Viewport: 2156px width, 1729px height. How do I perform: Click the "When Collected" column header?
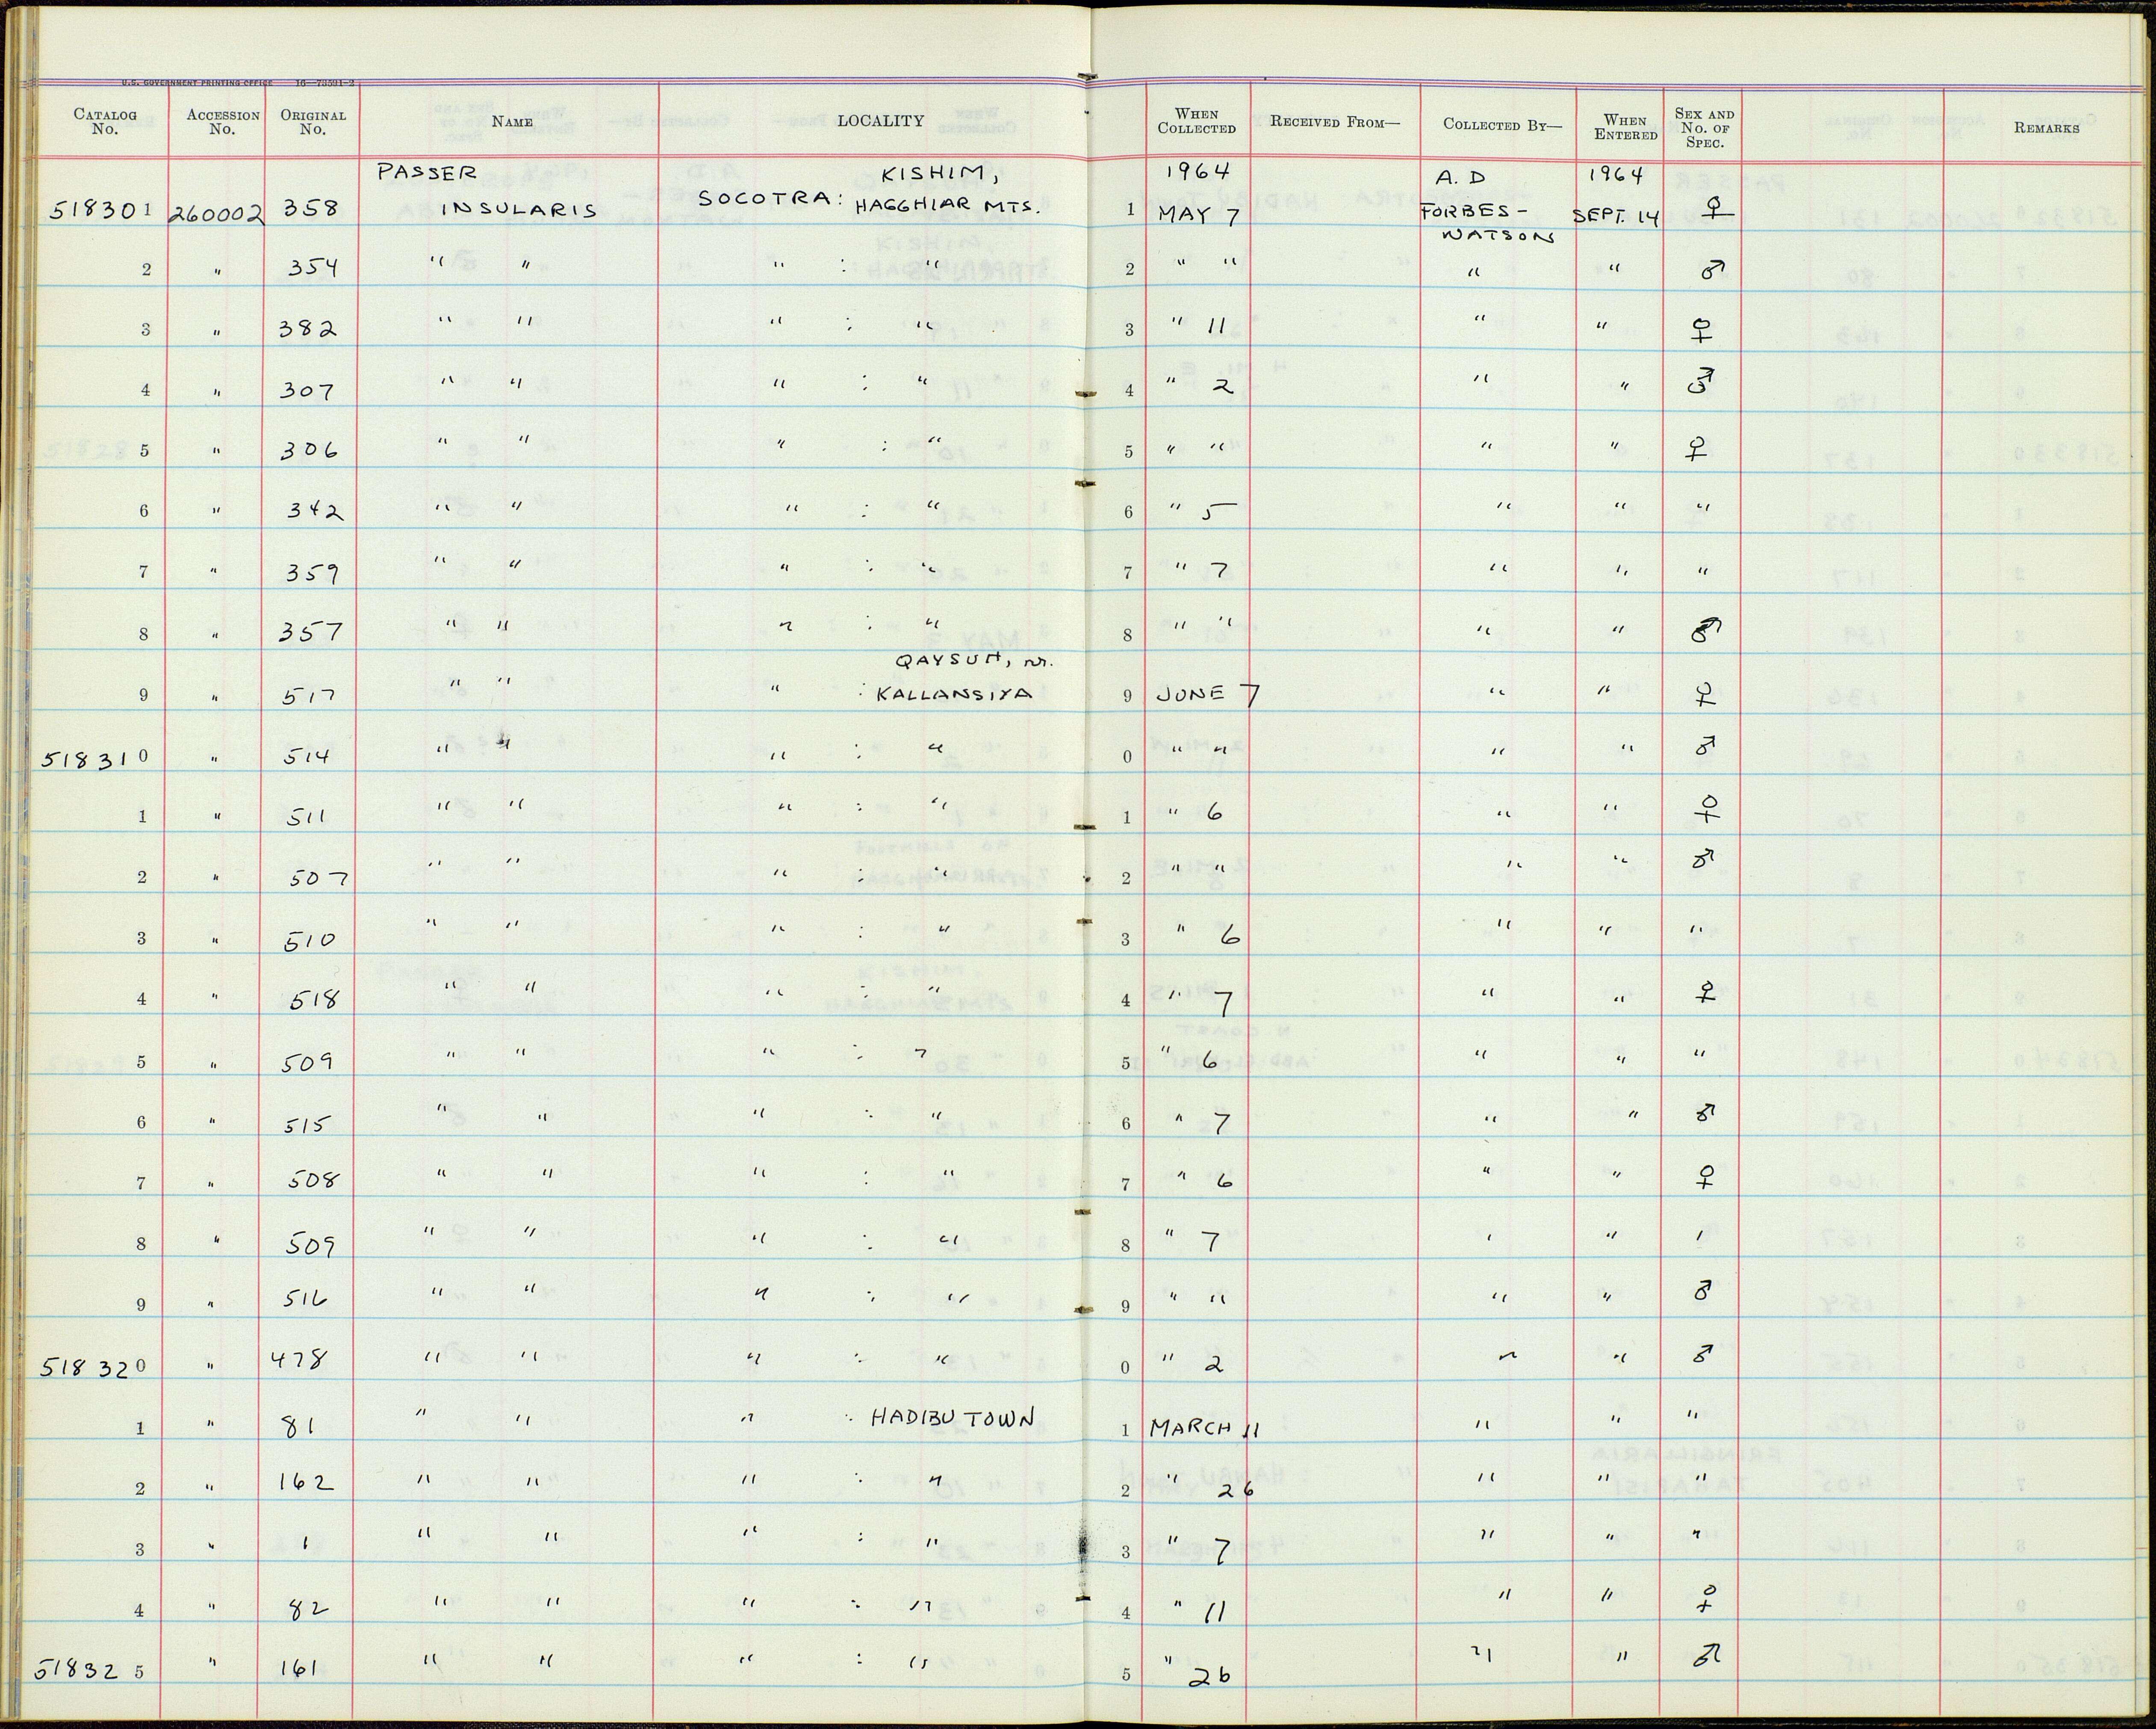[1196, 121]
